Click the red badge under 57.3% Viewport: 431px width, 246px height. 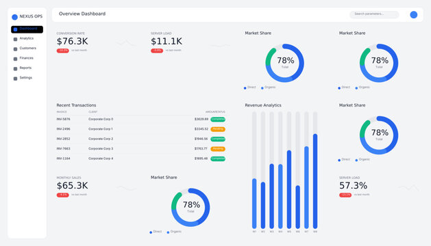pos(345,195)
